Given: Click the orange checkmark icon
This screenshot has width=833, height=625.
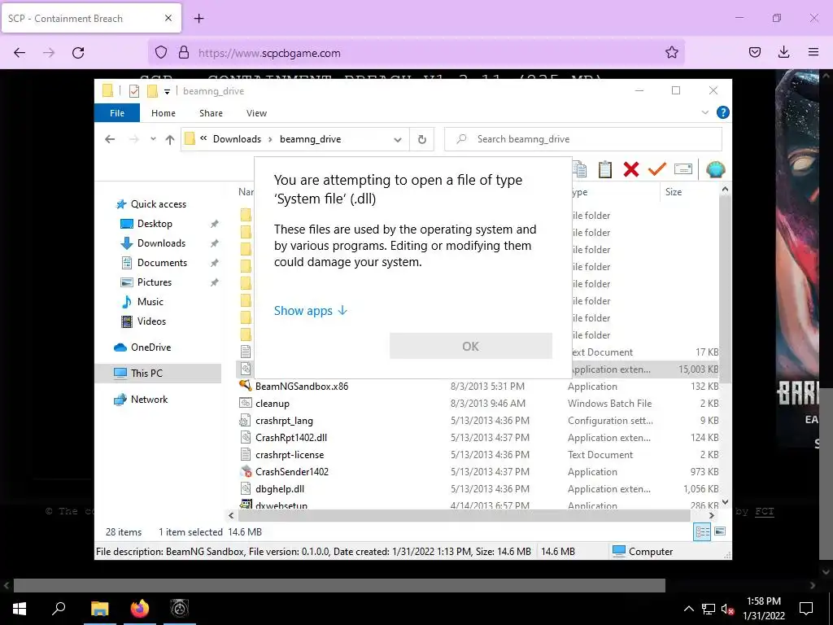Looking at the screenshot, I should (657, 169).
